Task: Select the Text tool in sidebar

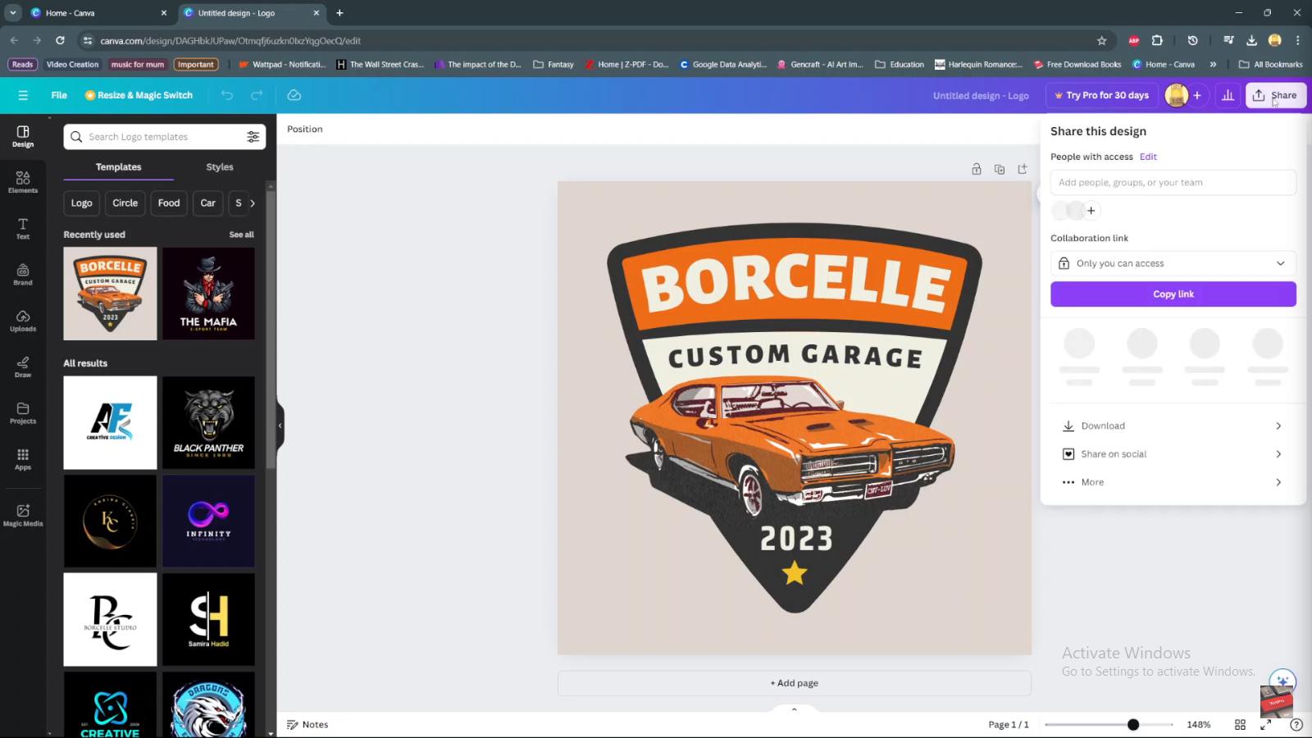Action: (x=23, y=228)
